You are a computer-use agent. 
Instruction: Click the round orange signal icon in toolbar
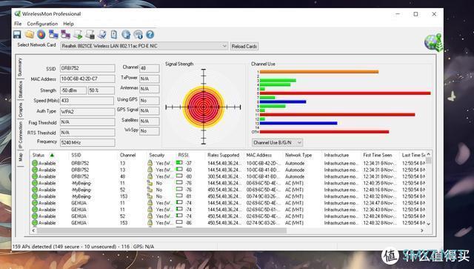[41, 35]
